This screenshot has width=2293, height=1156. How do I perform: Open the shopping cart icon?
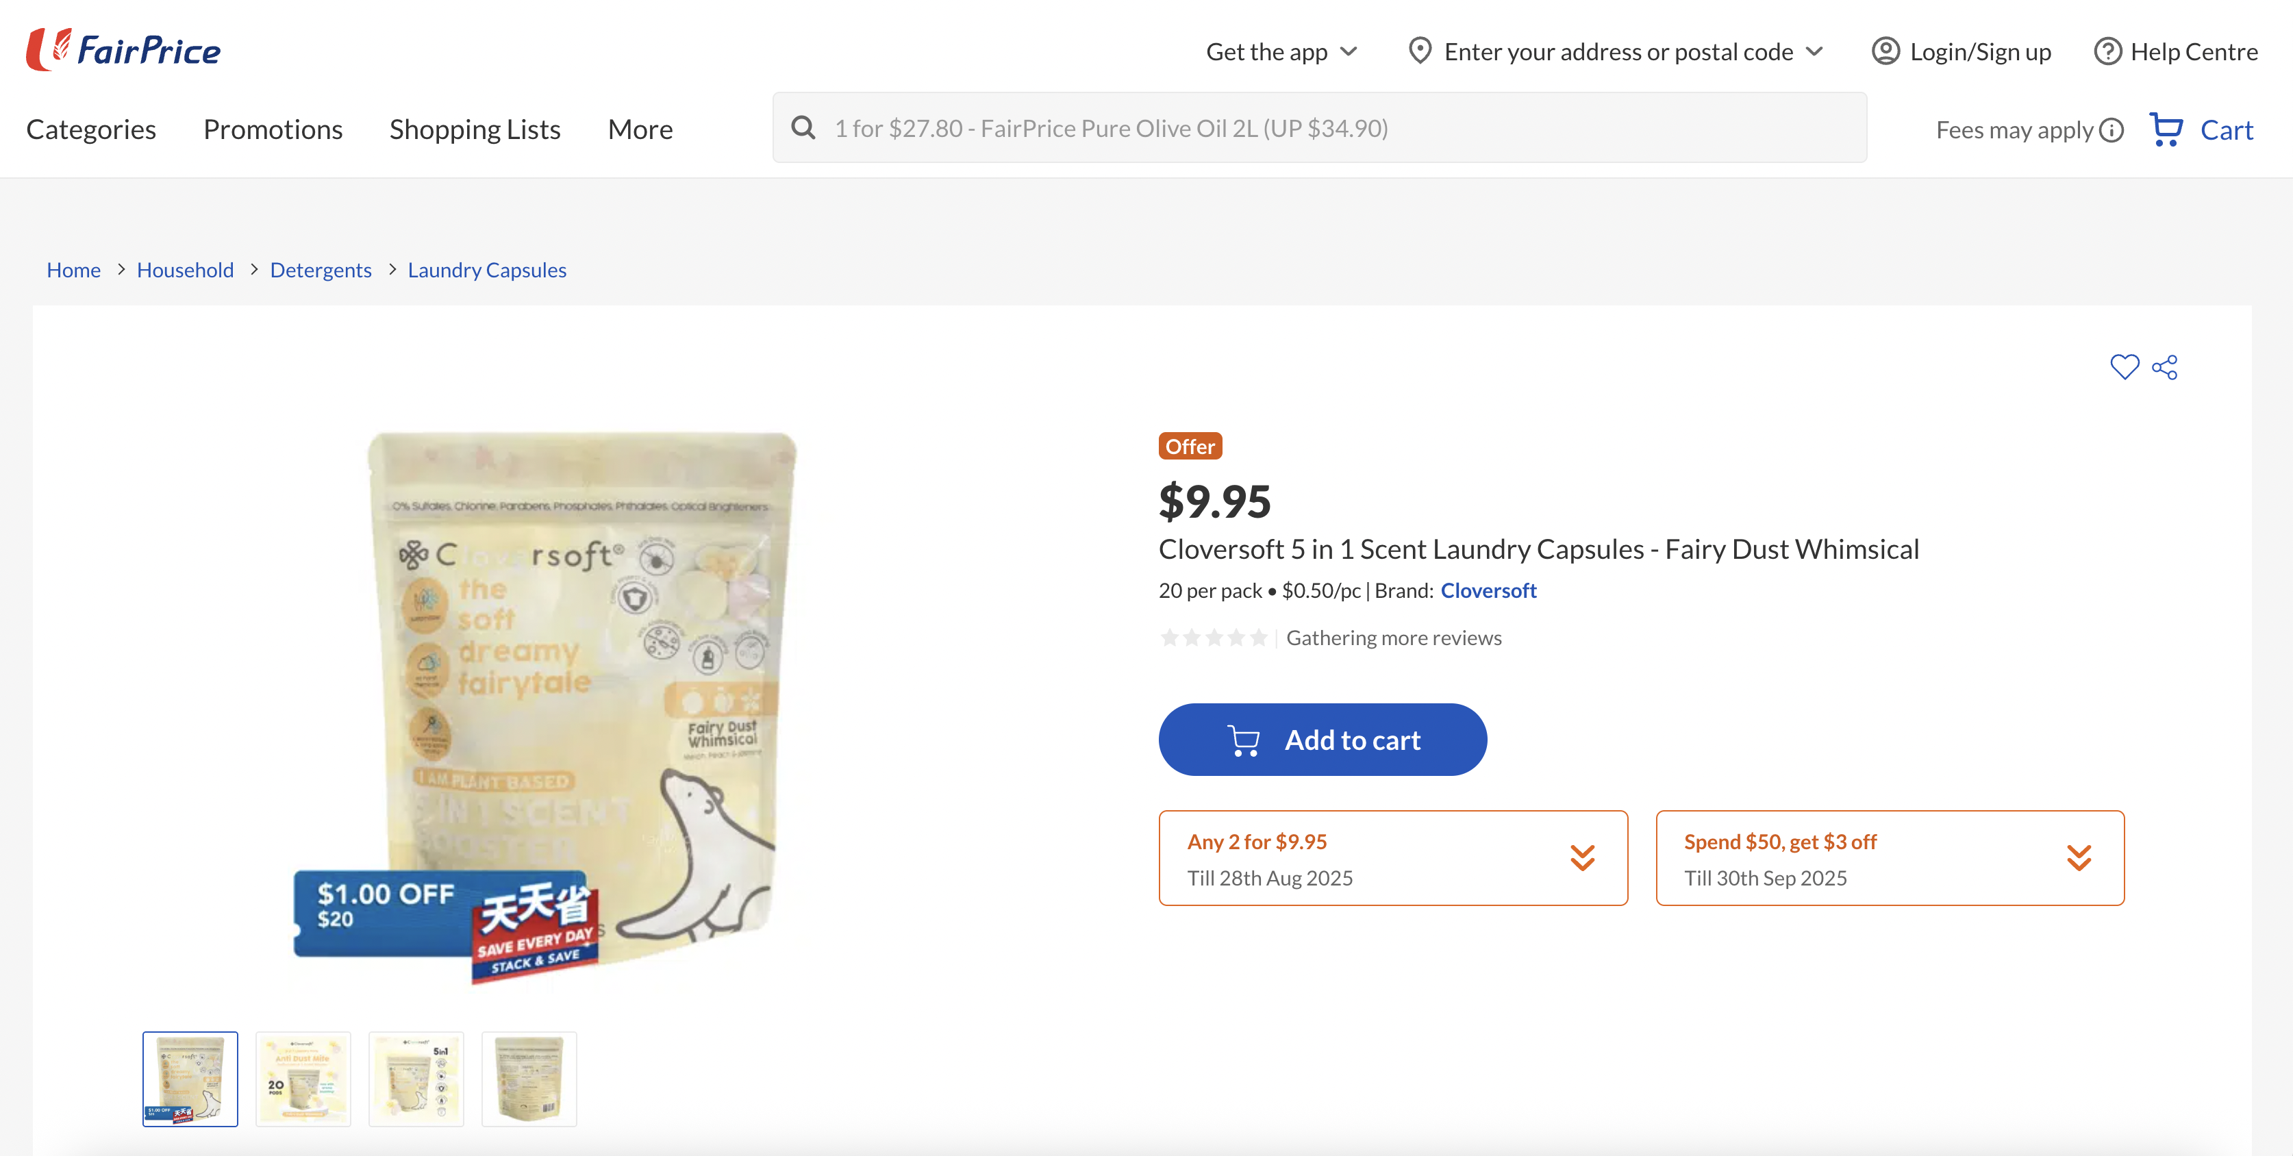(2166, 129)
